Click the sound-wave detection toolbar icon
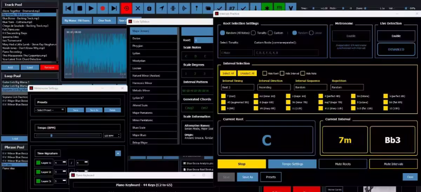Image resolution: width=421 pixels, height=192 pixels. coord(185,8)
